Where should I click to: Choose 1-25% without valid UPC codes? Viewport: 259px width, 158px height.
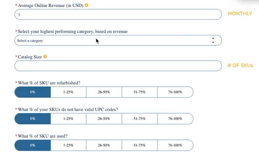(68, 118)
